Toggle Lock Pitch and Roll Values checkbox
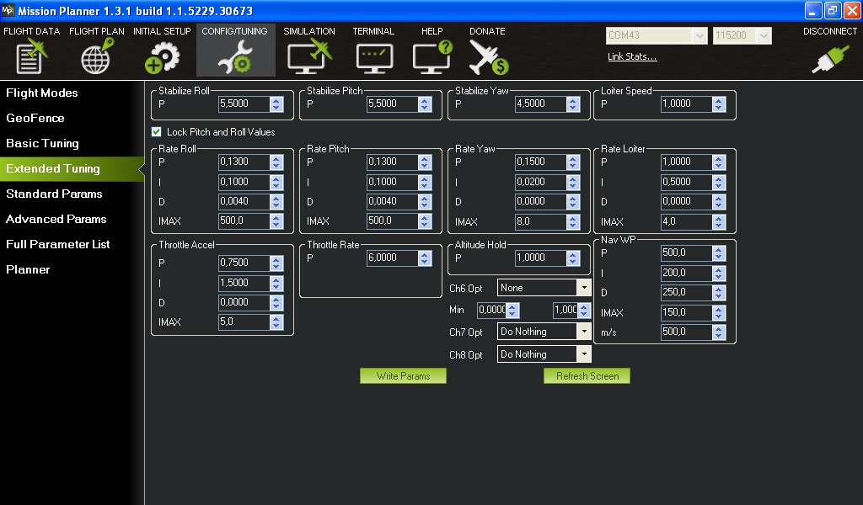Image resolution: width=863 pixels, height=505 pixels. (x=156, y=132)
